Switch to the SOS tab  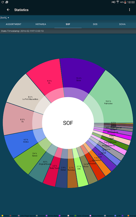point(95,24)
